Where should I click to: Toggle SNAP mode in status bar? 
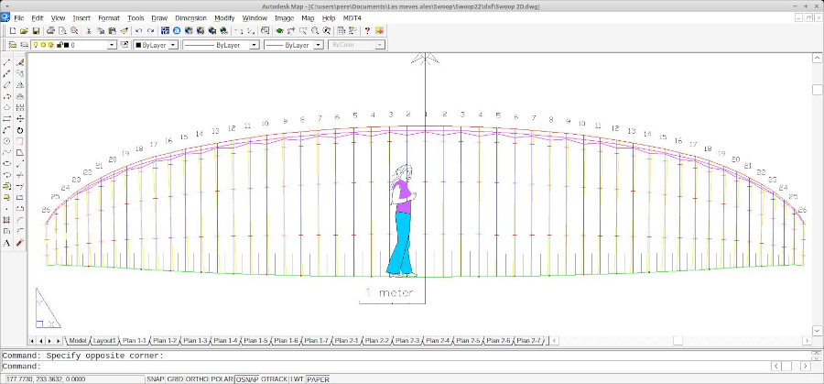click(156, 379)
